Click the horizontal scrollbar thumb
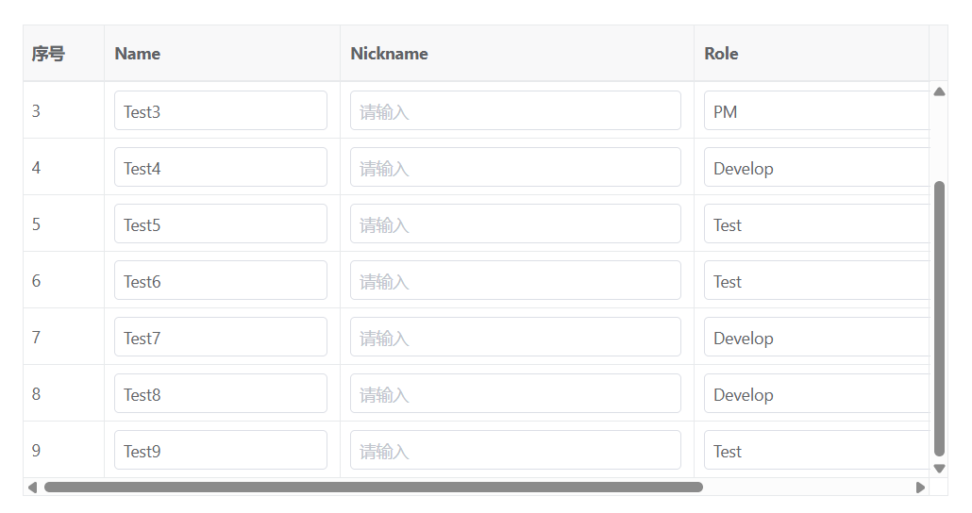Viewport: 972px width, 513px height. pos(373,488)
